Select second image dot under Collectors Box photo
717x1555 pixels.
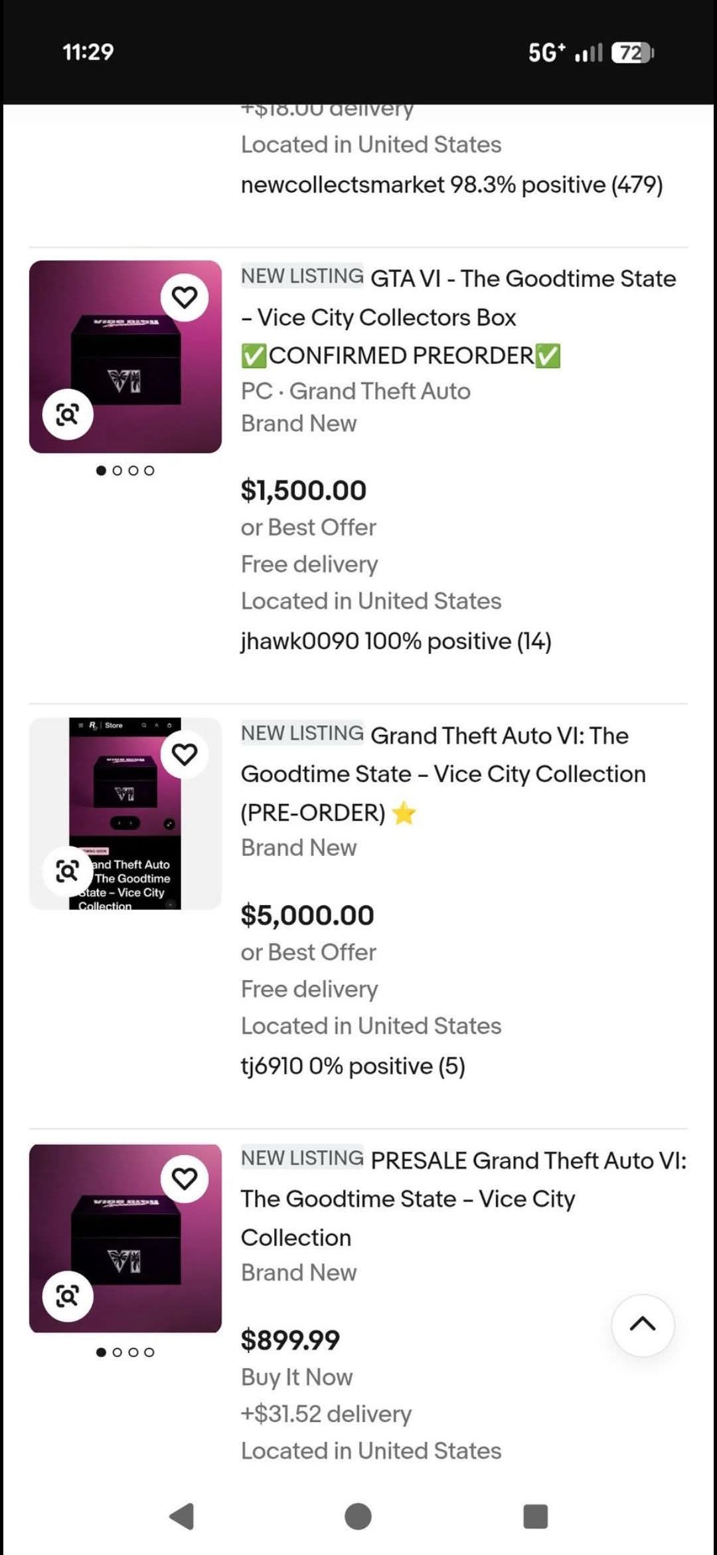coord(118,470)
